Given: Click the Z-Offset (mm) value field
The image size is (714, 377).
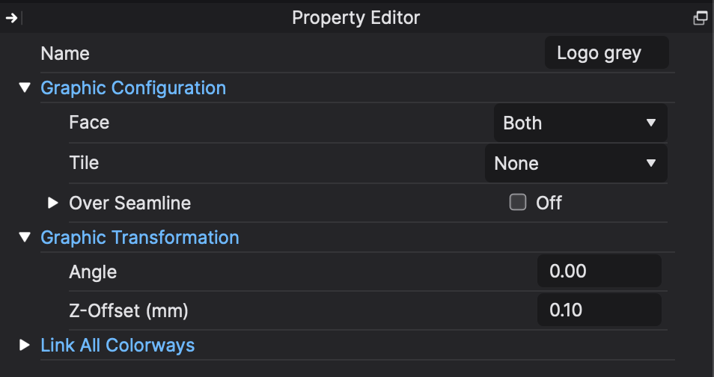Looking at the screenshot, I should 599,310.
